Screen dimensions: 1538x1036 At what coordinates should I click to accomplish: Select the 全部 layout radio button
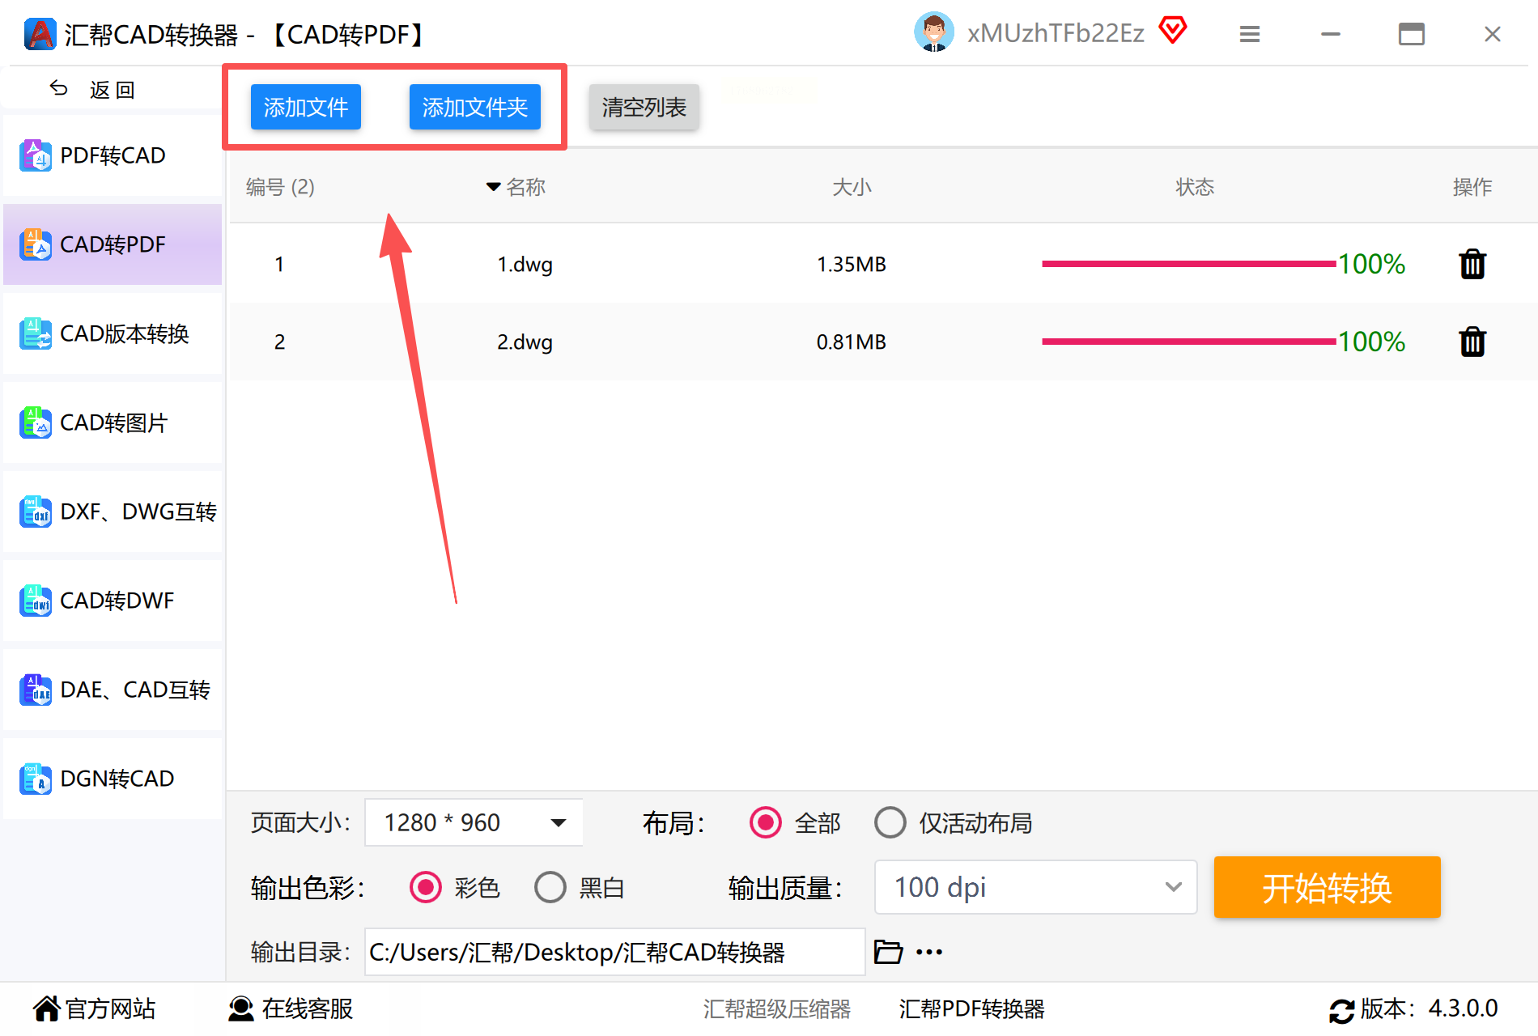(x=765, y=822)
